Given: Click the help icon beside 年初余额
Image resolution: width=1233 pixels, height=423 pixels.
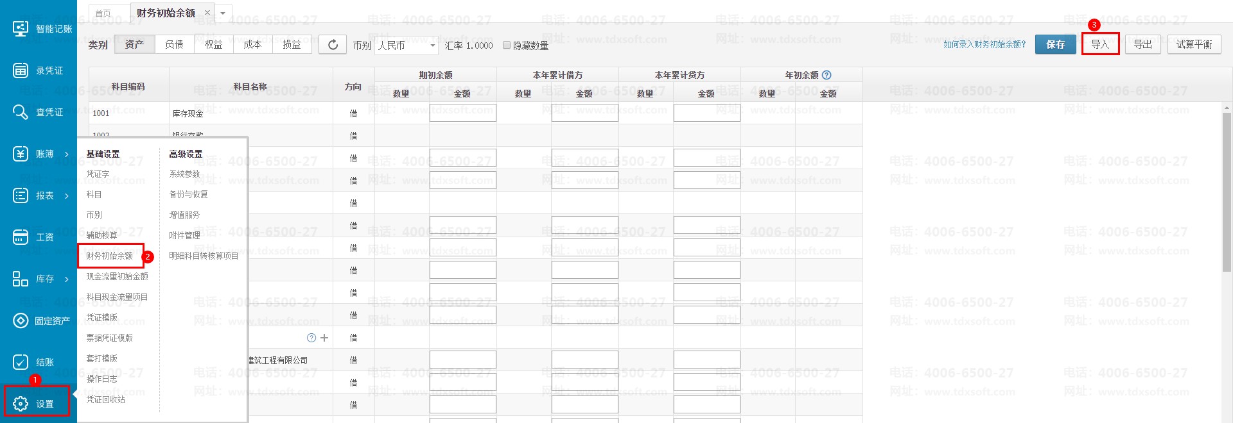Looking at the screenshot, I should point(826,75).
